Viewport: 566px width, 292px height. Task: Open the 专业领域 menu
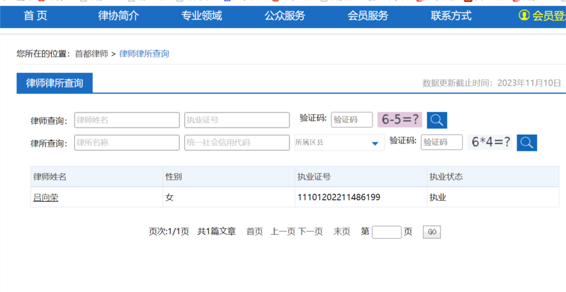[x=201, y=16]
